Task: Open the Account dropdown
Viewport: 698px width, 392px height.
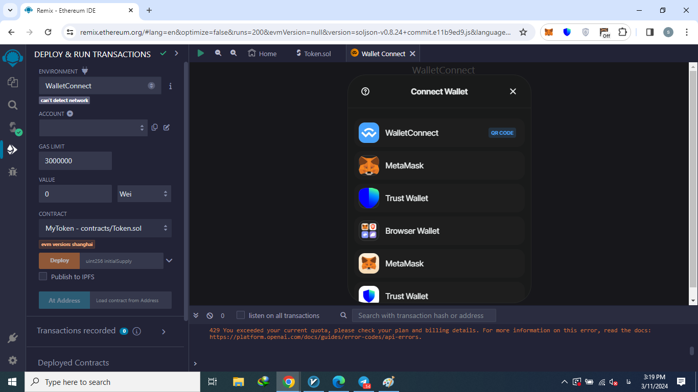Action: pyautogui.click(x=94, y=128)
